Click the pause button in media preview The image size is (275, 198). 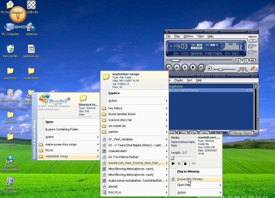[179, 163]
